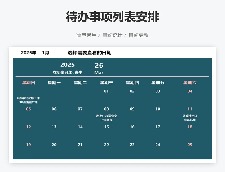Select calendar date 04

click(190, 91)
